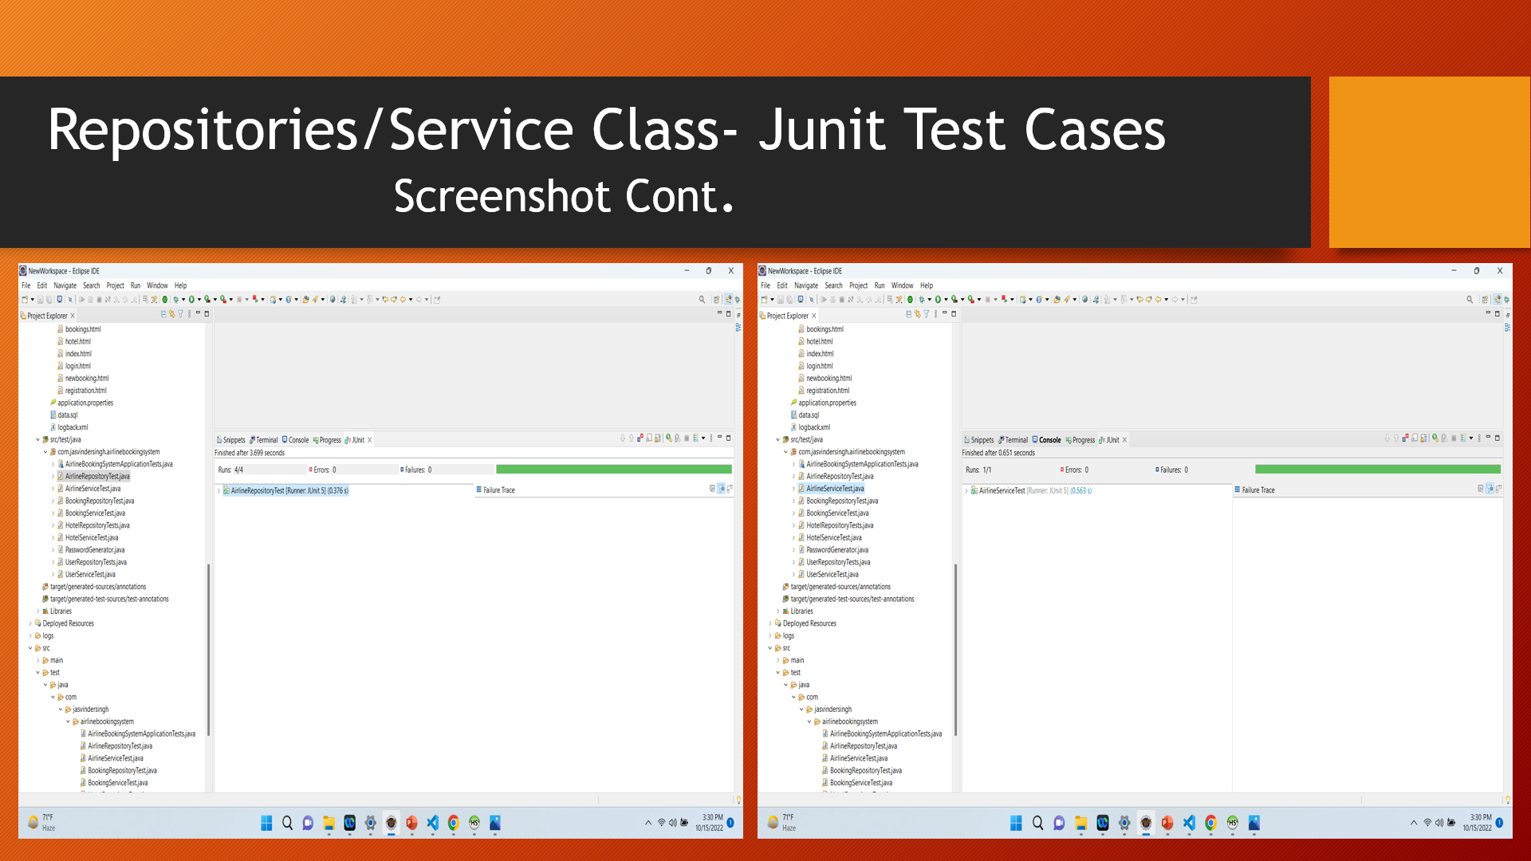Click green JUnit progress bar in left window
Image resolution: width=1531 pixels, height=861 pixels.
[x=613, y=470]
